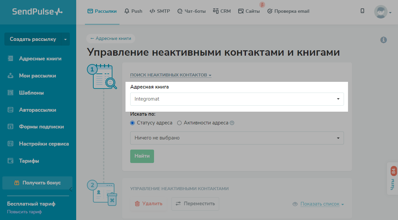Expand the Поиск неактивных контактов section header
Screen dimensions: 398x220
coord(170,75)
